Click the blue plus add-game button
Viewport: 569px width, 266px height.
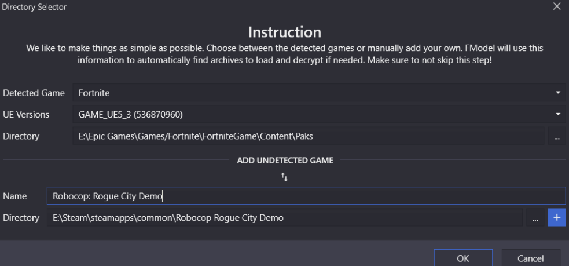tap(557, 218)
